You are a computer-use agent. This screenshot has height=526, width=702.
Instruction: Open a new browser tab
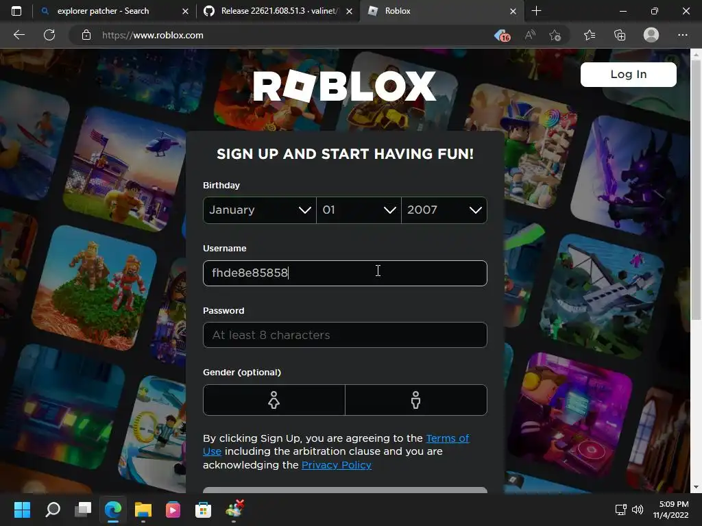point(536,11)
